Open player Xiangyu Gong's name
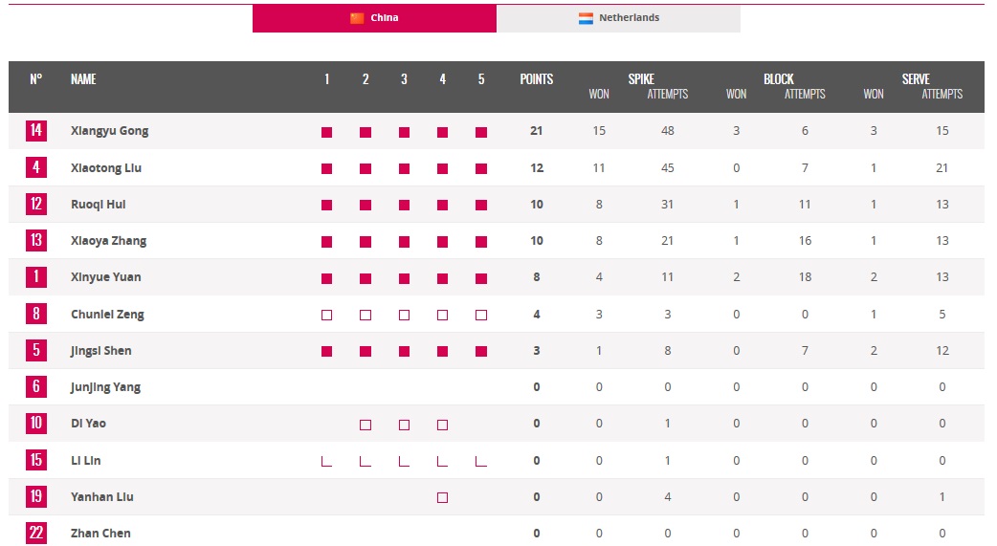The image size is (997, 546). tap(109, 131)
